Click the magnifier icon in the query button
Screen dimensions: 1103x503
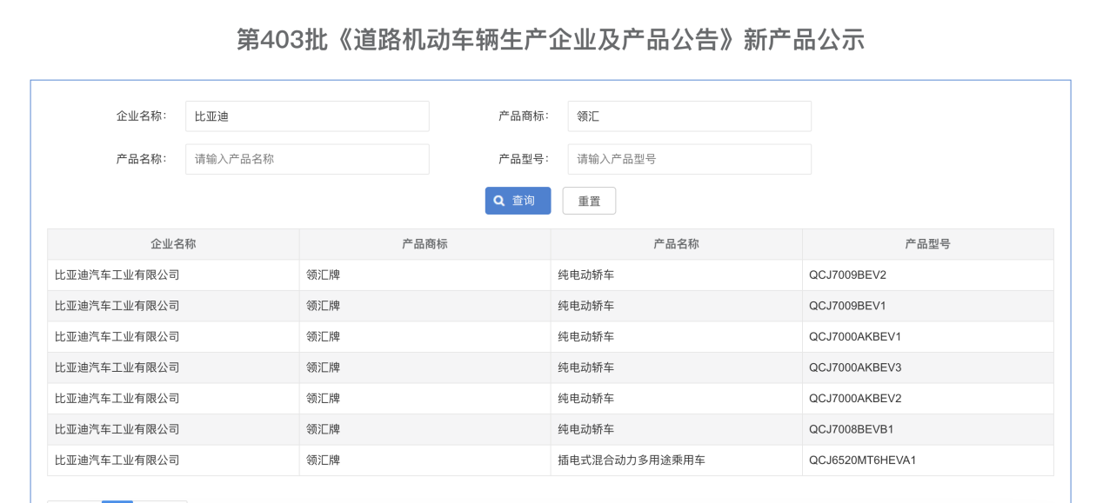[x=498, y=201]
